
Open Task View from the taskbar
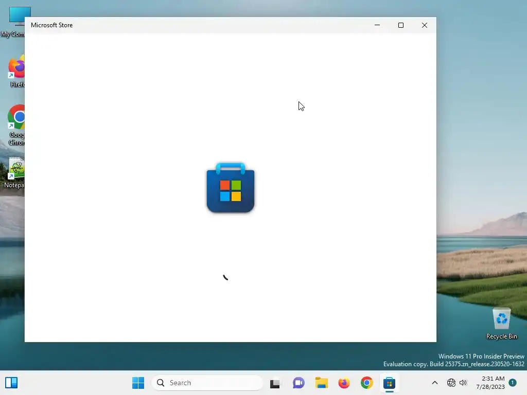275,383
